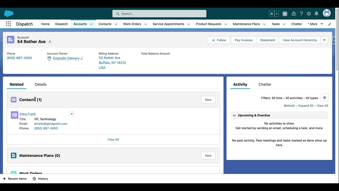
Task: Select the Activity panel tab
Action: (x=240, y=84)
